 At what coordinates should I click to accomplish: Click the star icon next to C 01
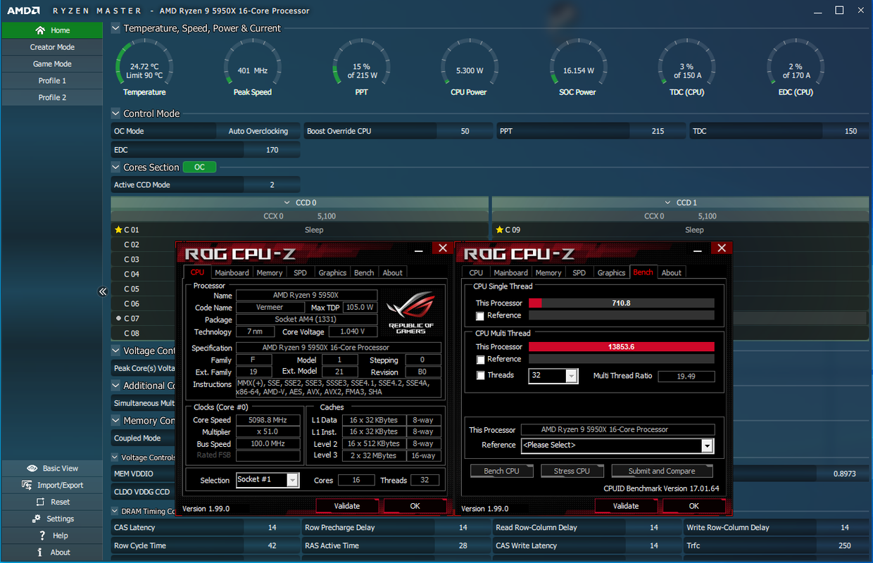click(118, 230)
